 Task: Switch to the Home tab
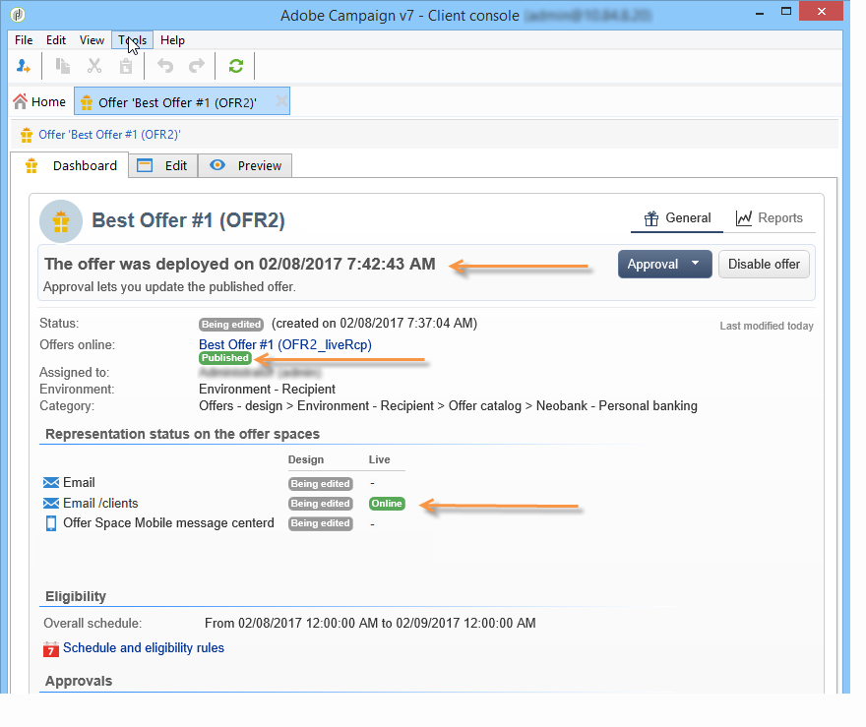point(39,102)
